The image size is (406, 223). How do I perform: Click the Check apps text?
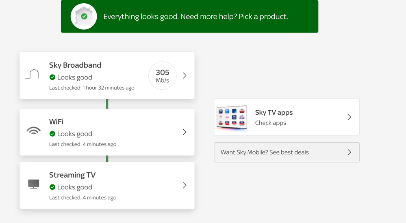pos(271,123)
